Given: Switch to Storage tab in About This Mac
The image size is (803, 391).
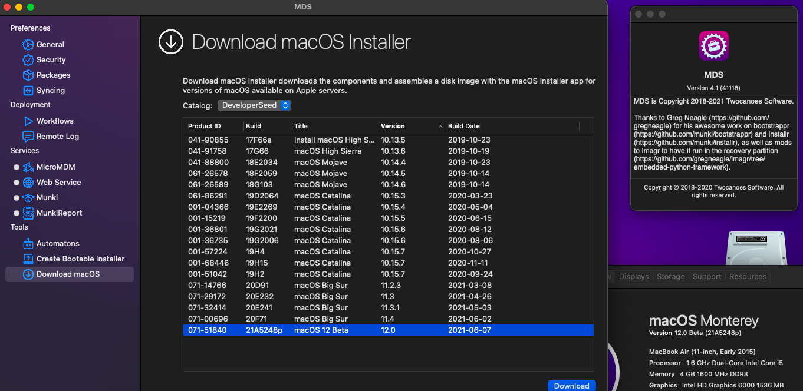Looking at the screenshot, I should 671,277.
